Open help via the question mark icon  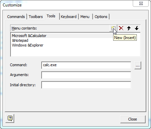(x=10, y=118)
